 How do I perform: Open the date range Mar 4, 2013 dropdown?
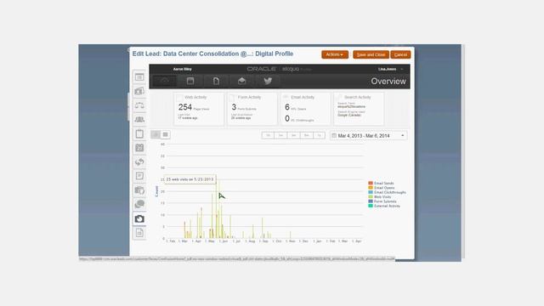tap(368, 136)
